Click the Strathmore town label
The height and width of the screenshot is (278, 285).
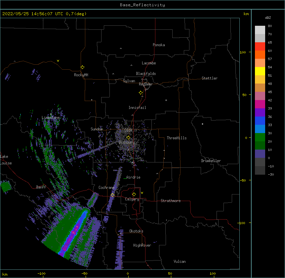tap(171, 201)
